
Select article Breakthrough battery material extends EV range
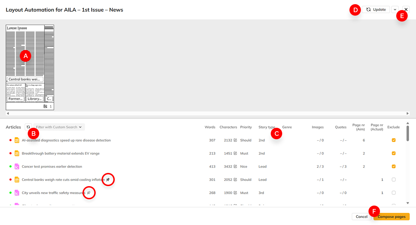pos(61,153)
